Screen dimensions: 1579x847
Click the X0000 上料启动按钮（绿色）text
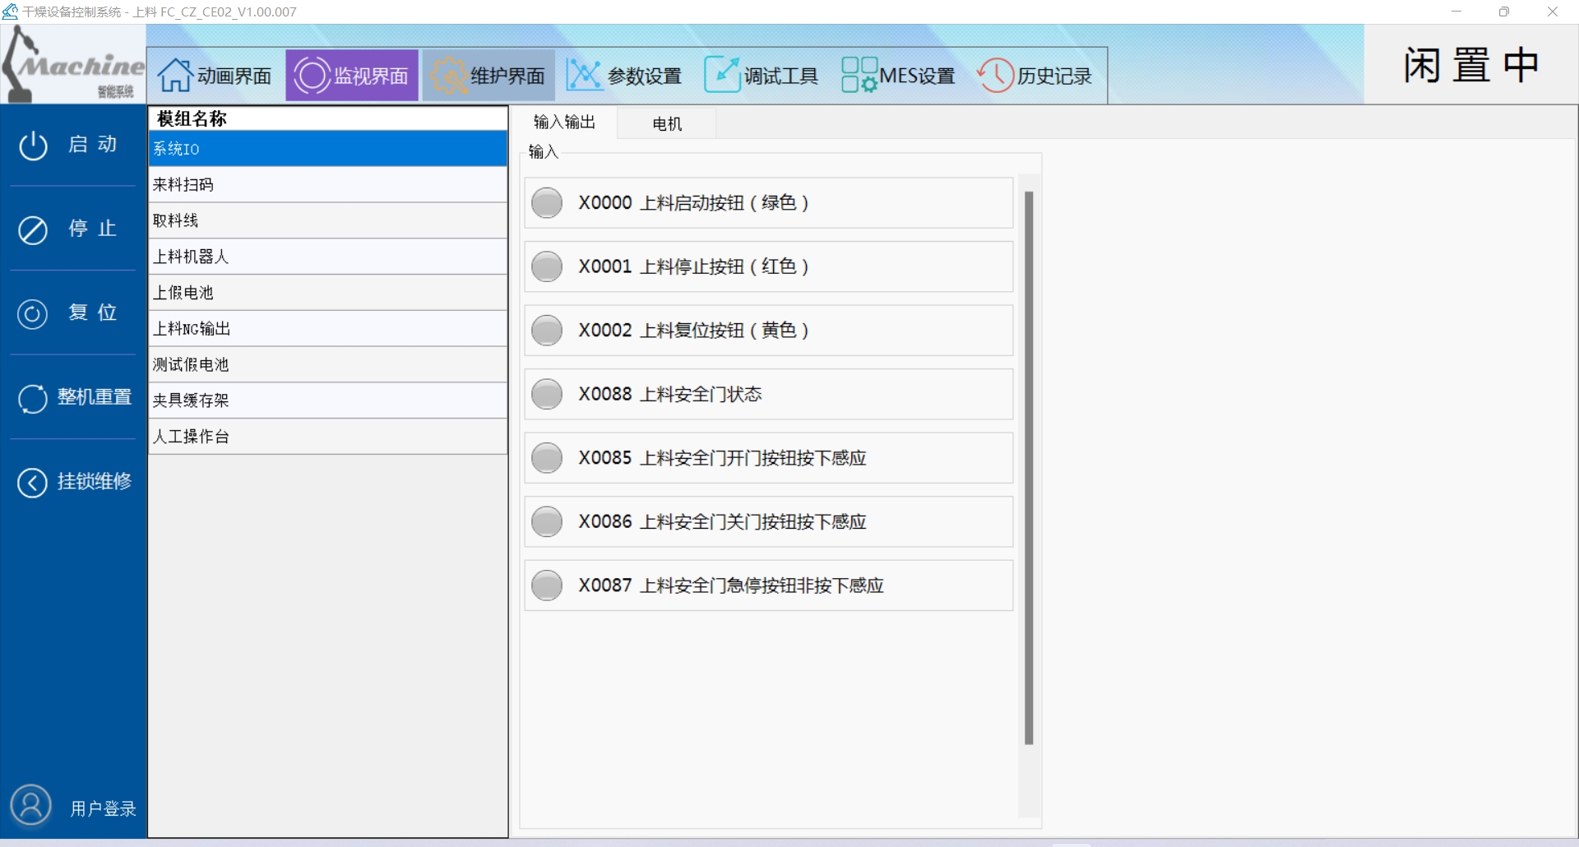coord(694,203)
